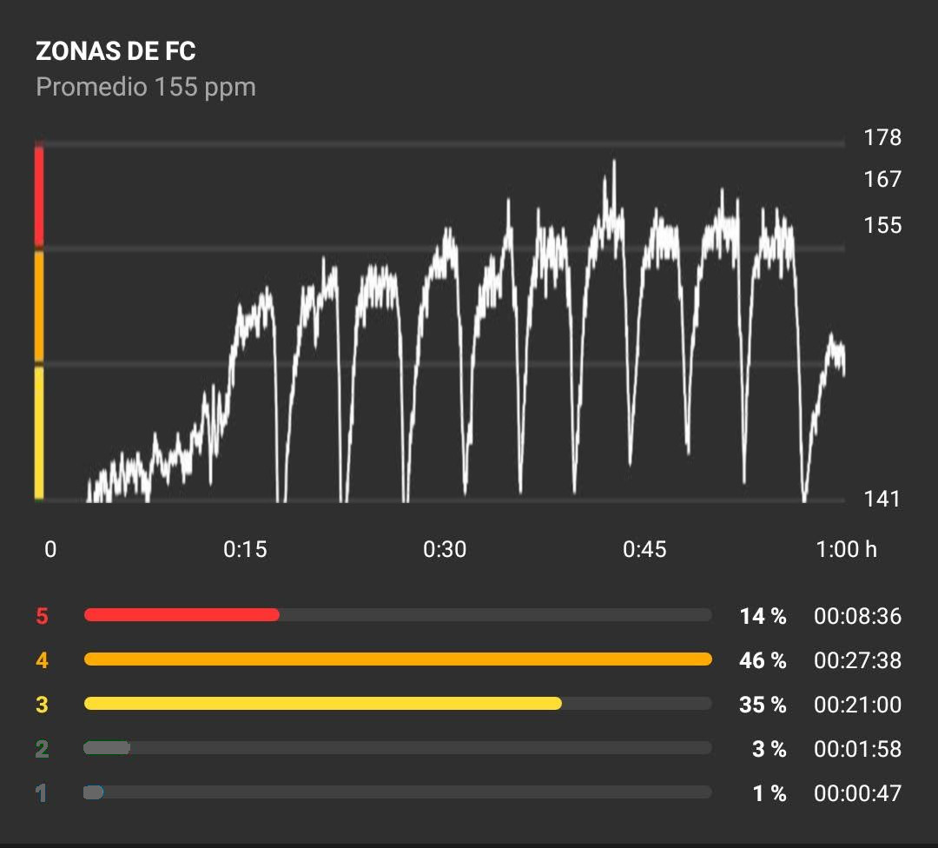This screenshot has height=848, width=938.
Task: Click the 0:30 time axis label
Action: pyautogui.click(x=445, y=549)
